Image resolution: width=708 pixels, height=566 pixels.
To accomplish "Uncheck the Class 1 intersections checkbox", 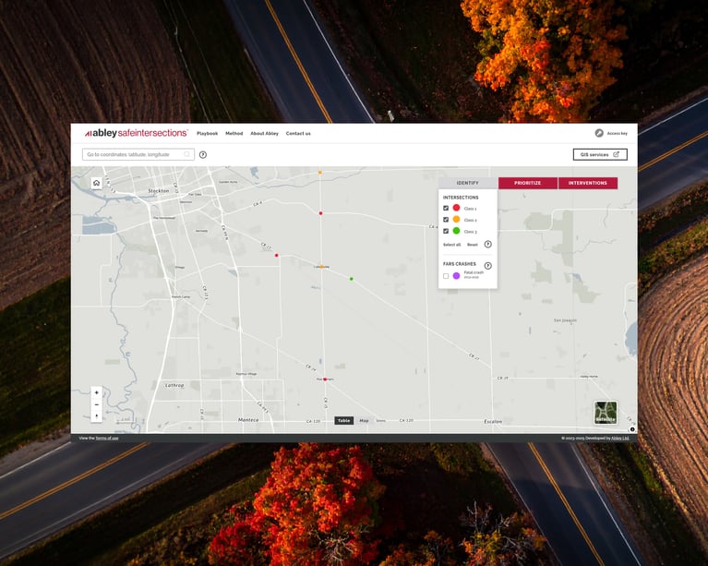I will pyautogui.click(x=446, y=209).
